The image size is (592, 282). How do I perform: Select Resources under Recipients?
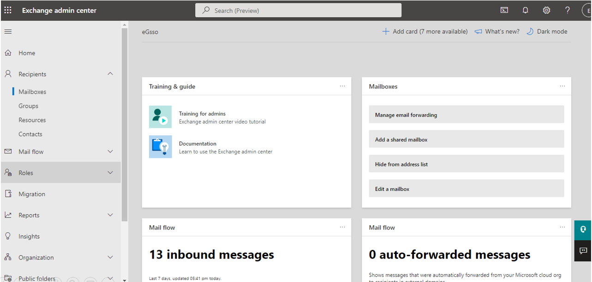32,120
